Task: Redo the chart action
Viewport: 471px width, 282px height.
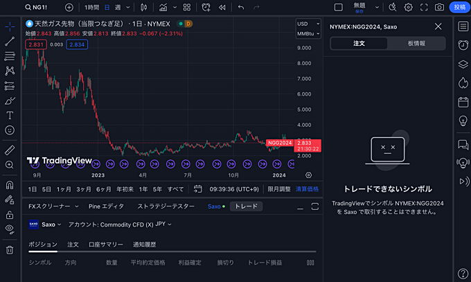Action: pyautogui.click(x=256, y=7)
